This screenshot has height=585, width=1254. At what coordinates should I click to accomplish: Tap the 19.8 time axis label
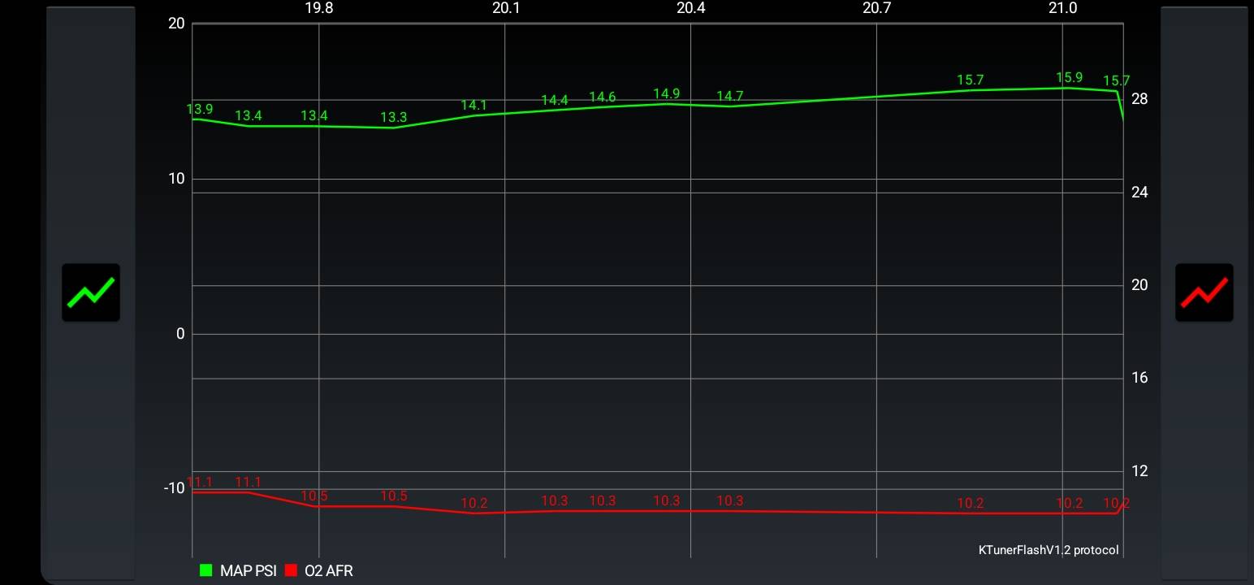click(x=318, y=8)
